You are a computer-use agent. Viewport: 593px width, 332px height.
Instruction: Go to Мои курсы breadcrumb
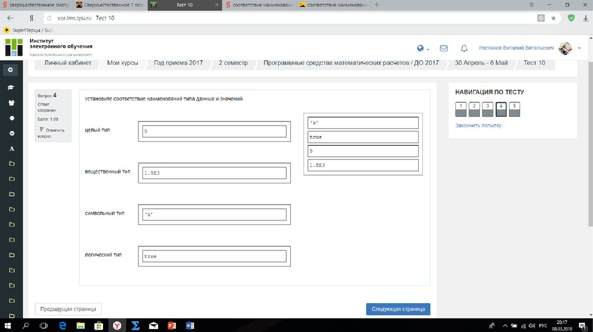point(123,63)
